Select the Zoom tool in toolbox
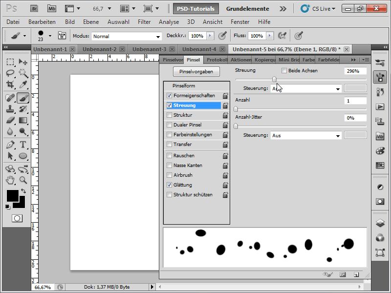Screen dimensions: 391x293 pyautogui.click(x=23, y=180)
